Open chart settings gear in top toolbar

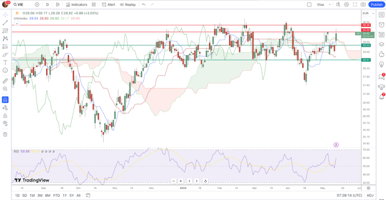(x=346, y=5)
